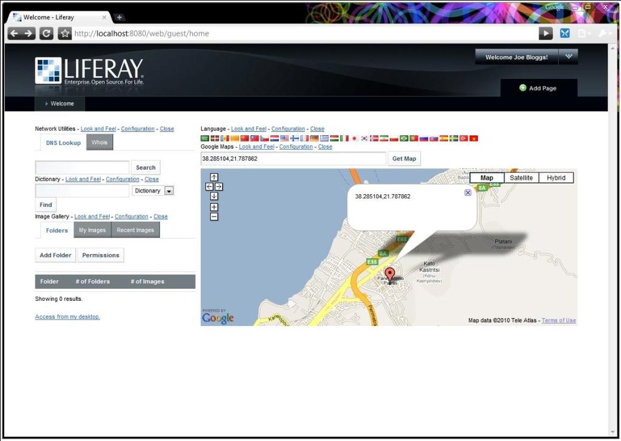This screenshot has width=621, height=441.
Task: Switch to the My Images tab
Action: coord(92,230)
